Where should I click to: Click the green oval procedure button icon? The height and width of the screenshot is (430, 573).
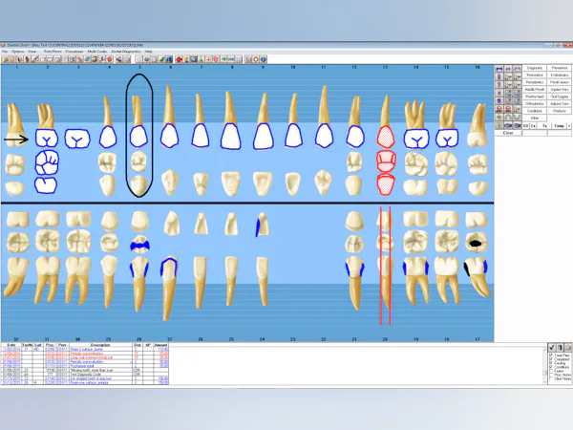click(x=499, y=117)
